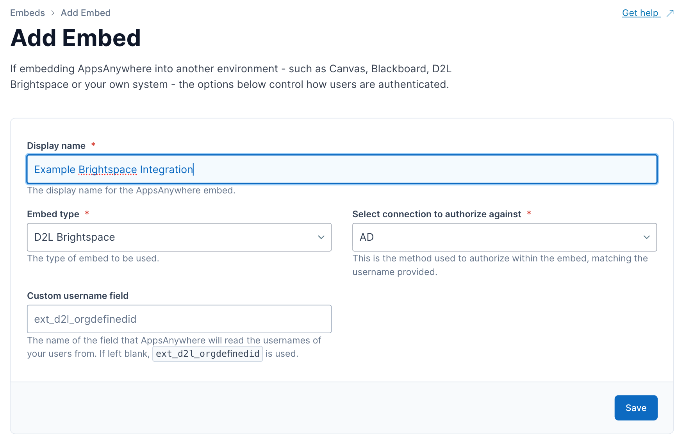Click the Embed type label

(x=53, y=214)
